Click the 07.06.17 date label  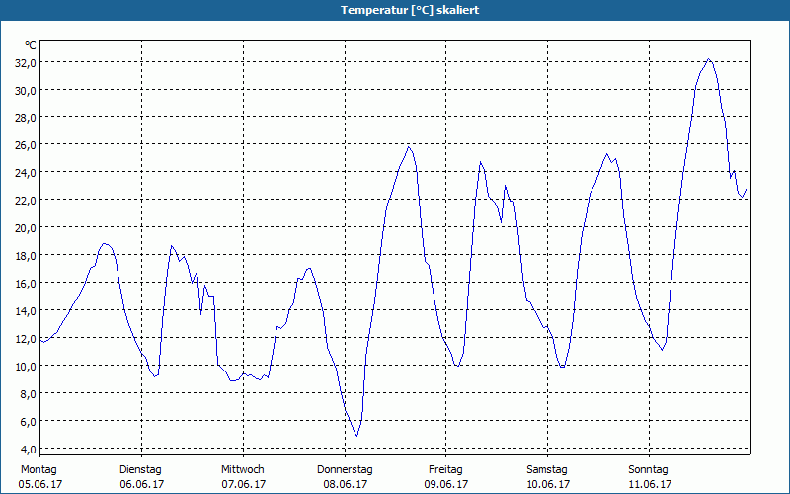[x=244, y=484]
